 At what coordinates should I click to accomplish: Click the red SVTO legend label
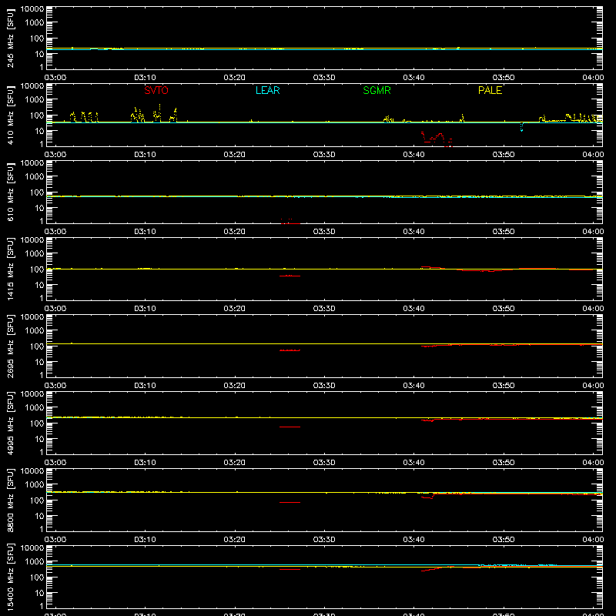(x=156, y=90)
